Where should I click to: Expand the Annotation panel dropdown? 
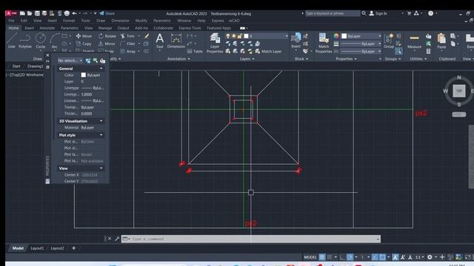(178, 59)
